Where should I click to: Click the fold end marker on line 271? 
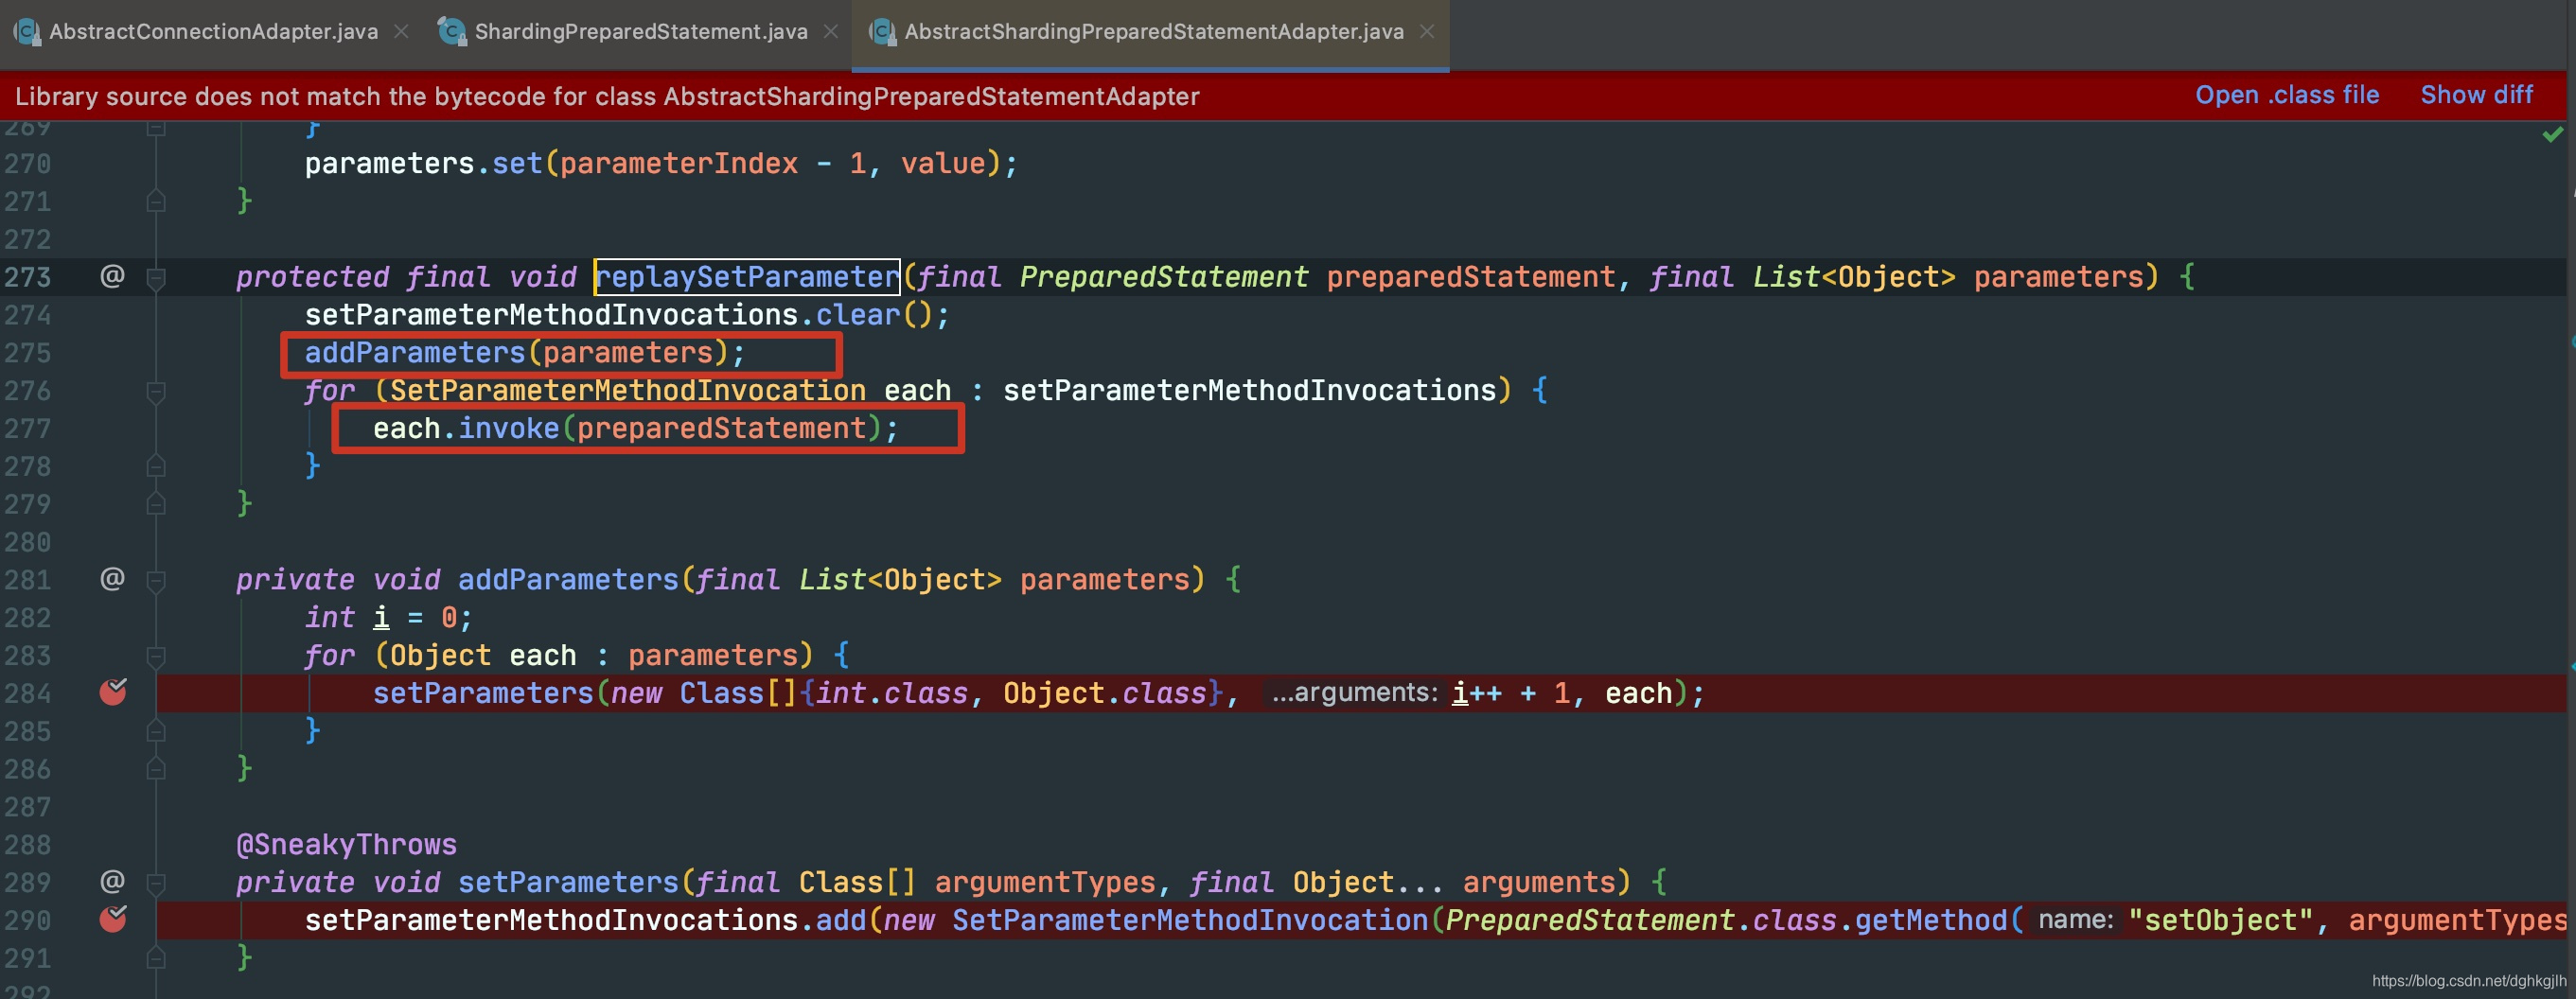[x=156, y=200]
